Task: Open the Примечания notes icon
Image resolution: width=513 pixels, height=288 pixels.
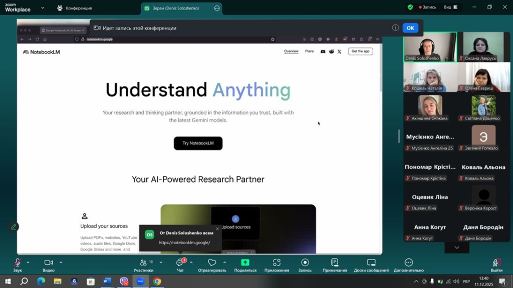Action: point(335,263)
